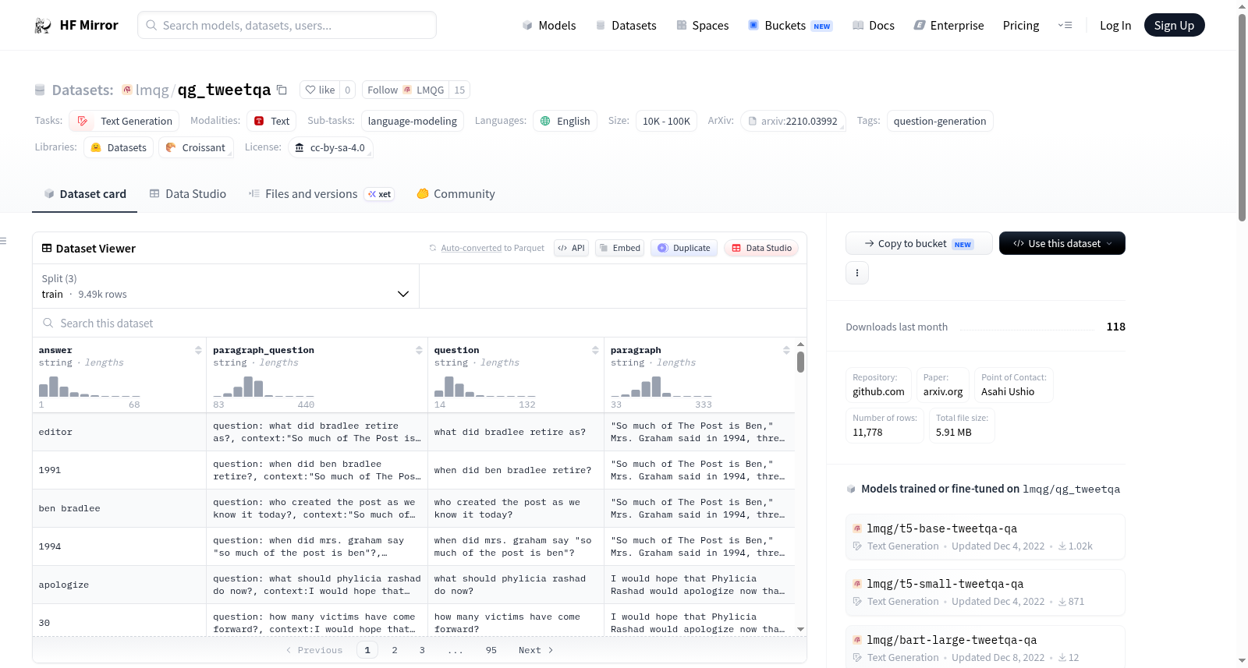Go to Spaces in top navigation

(x=702, y=26)
